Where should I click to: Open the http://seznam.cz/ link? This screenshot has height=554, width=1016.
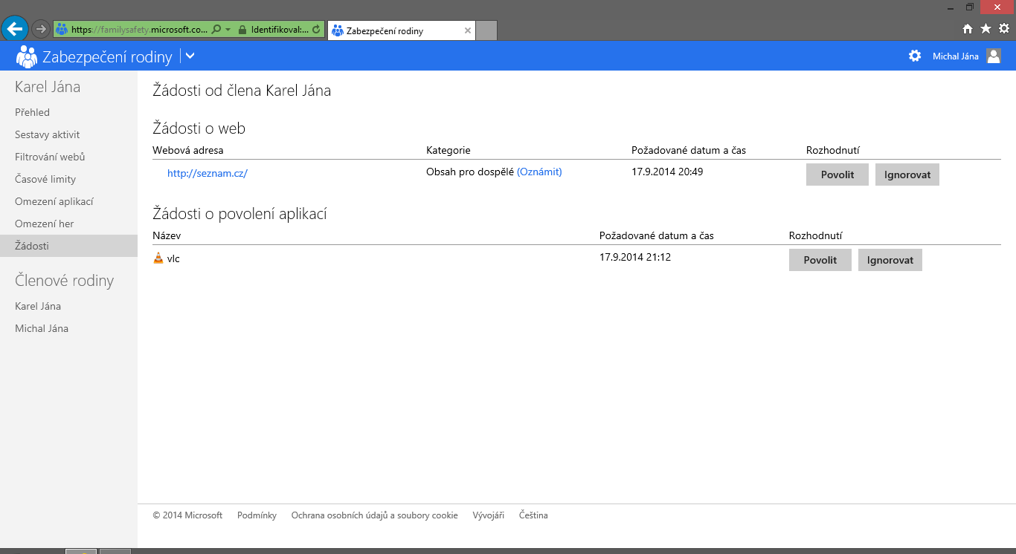(x=207, y=173)
